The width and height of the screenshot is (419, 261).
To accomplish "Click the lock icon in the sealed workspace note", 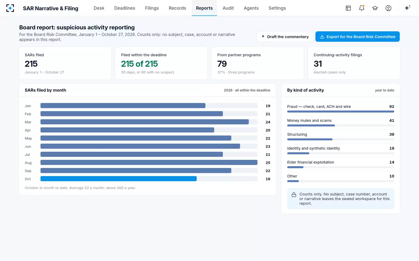I will [294, 195].
